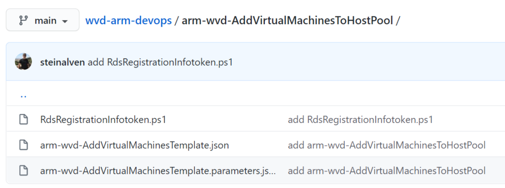Open the latest commit message in the header bar
This screenshot has height=188, width=505.
click(x=160, y=62)
